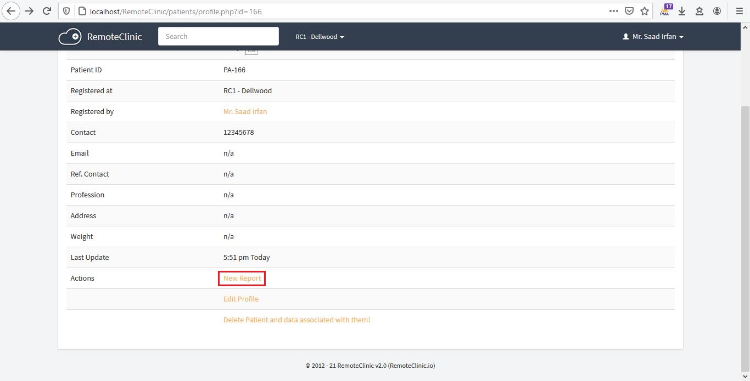Select the PA-166 patient ID text
The height and width of the screenshot is (381, 750).
[x=234, y=70]
